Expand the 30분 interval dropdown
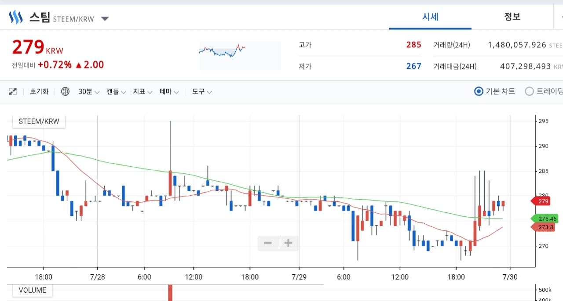The width and height of the screenshot is (563, 301). point(89,92)
